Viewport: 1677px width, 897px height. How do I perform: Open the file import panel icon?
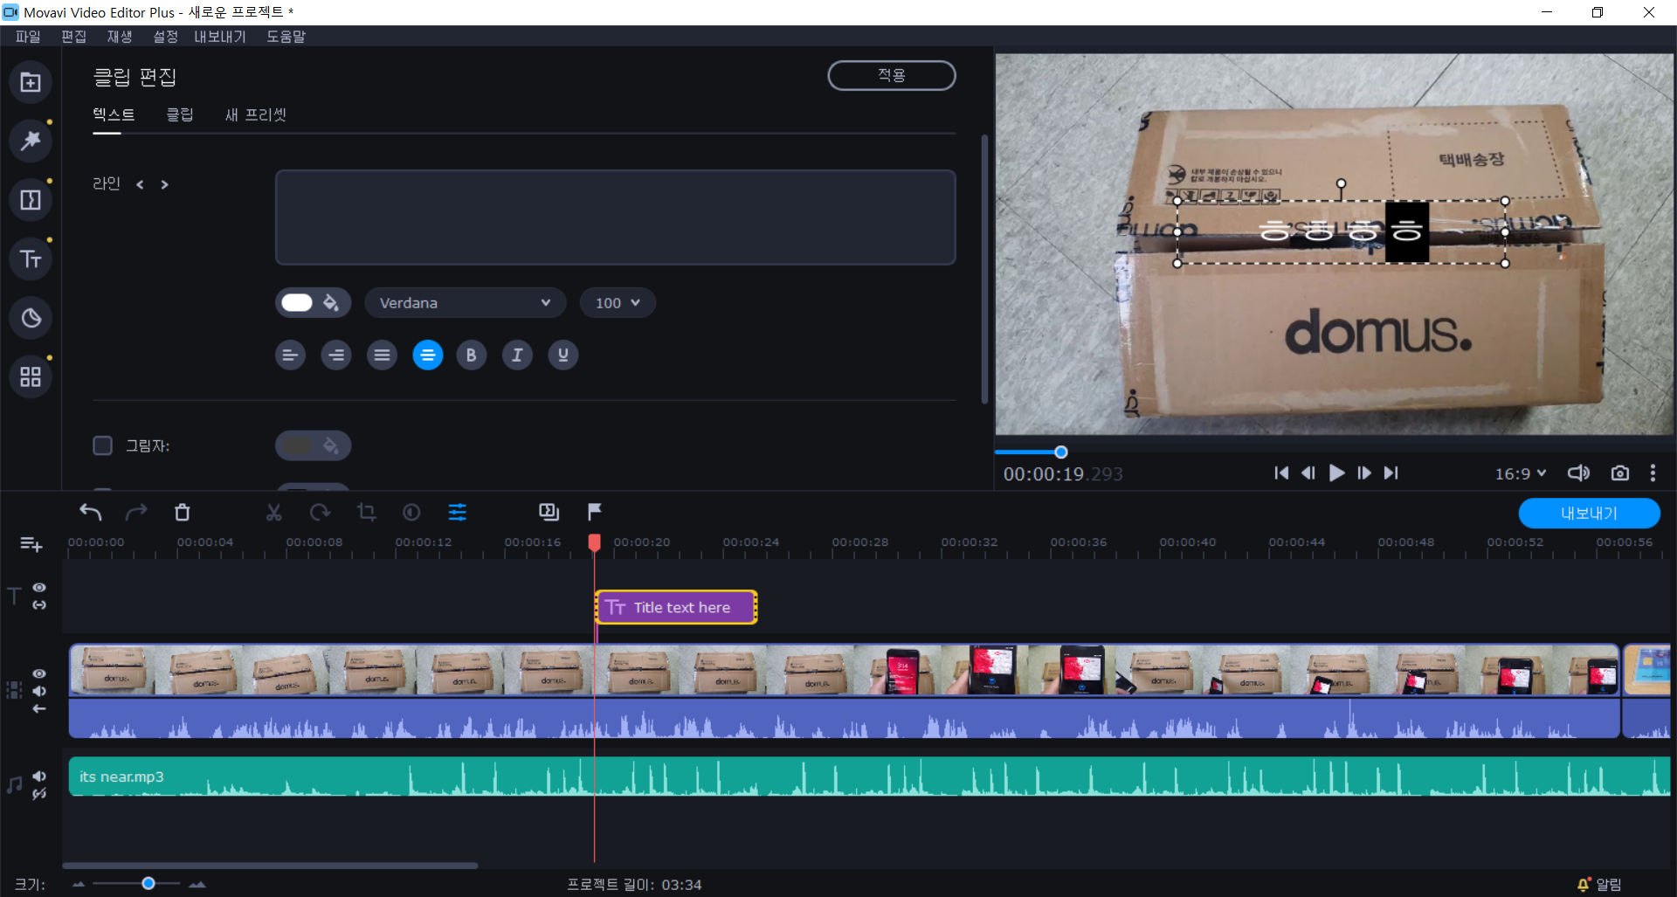tap(31, 82)
